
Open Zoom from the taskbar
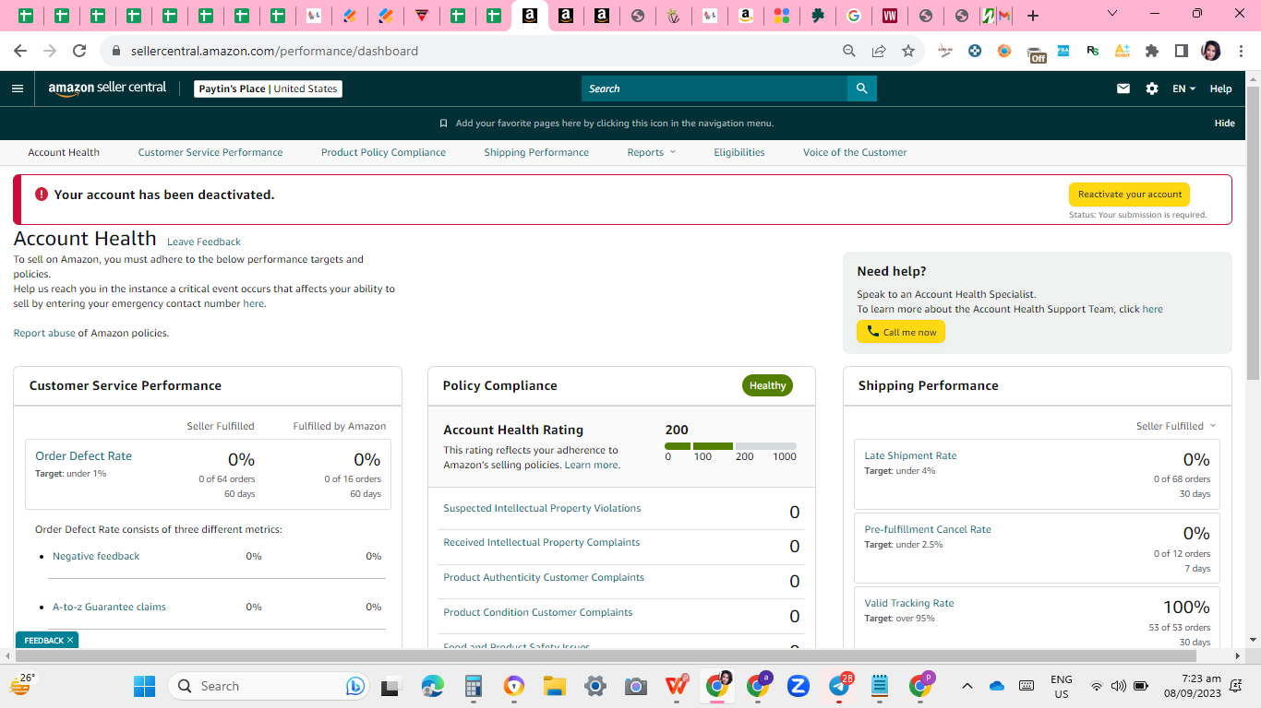tap(798, 686)
